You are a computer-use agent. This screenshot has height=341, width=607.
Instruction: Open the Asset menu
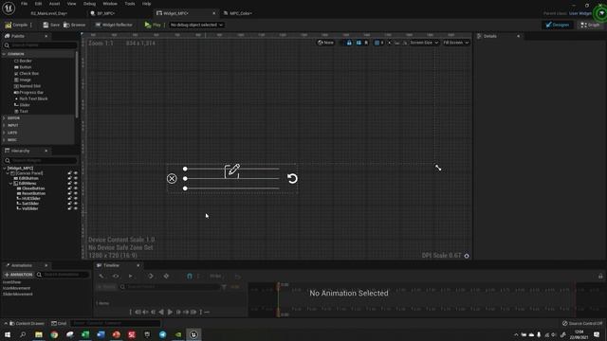[54, 4]
